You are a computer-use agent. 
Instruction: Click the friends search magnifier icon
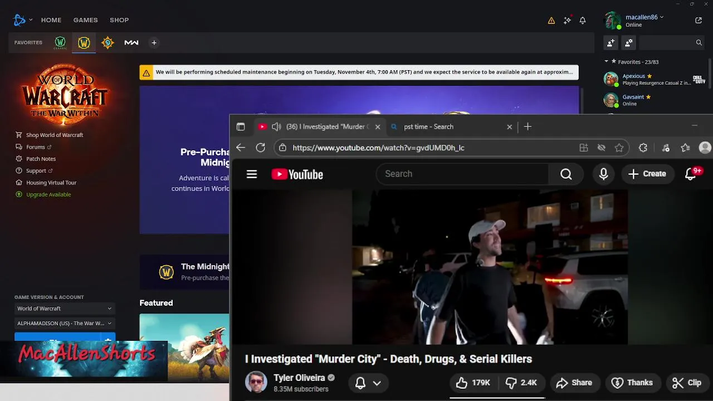pyautogui.click(x=699, y=42)
